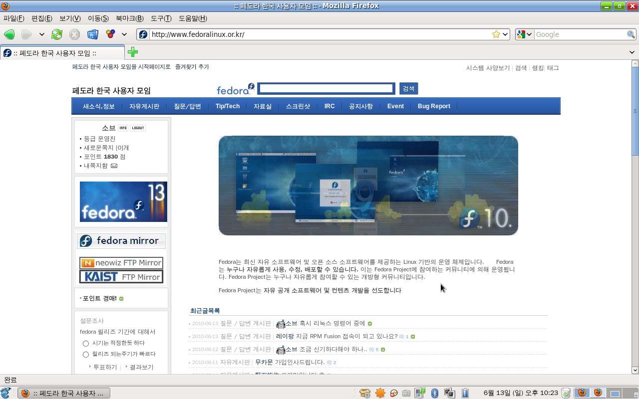Open the 질문/답변 navigation item
639x399 pixels.
(187, 106)
